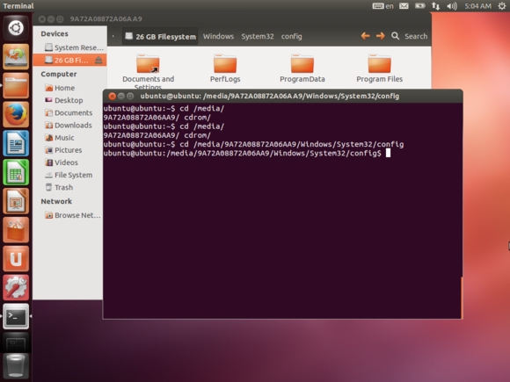Click the System32 path breadcrumb
Image resolution: width=510 pixels, height=382 pixels.
[258, 36]
